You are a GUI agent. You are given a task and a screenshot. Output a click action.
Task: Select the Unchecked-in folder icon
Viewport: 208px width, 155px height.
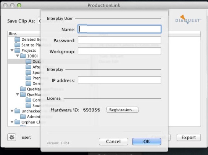click(17, 111)
